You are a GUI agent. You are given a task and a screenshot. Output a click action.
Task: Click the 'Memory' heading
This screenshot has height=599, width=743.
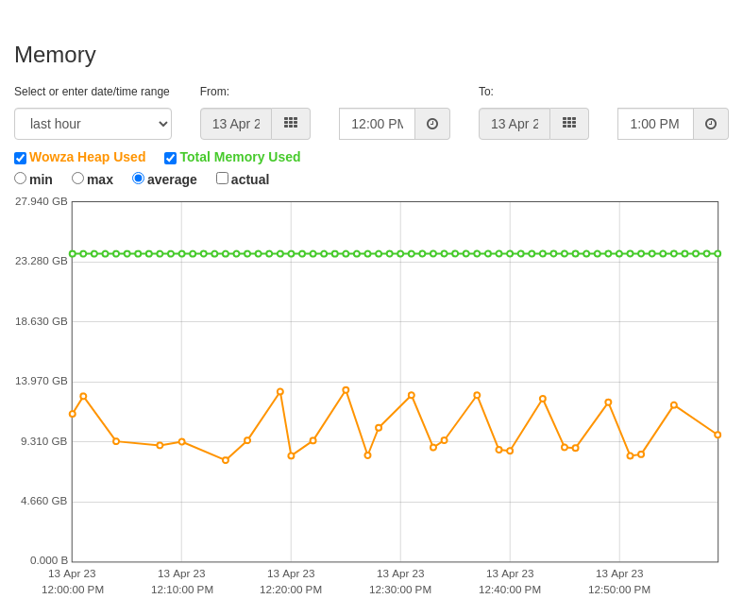[x=56, y=55]
